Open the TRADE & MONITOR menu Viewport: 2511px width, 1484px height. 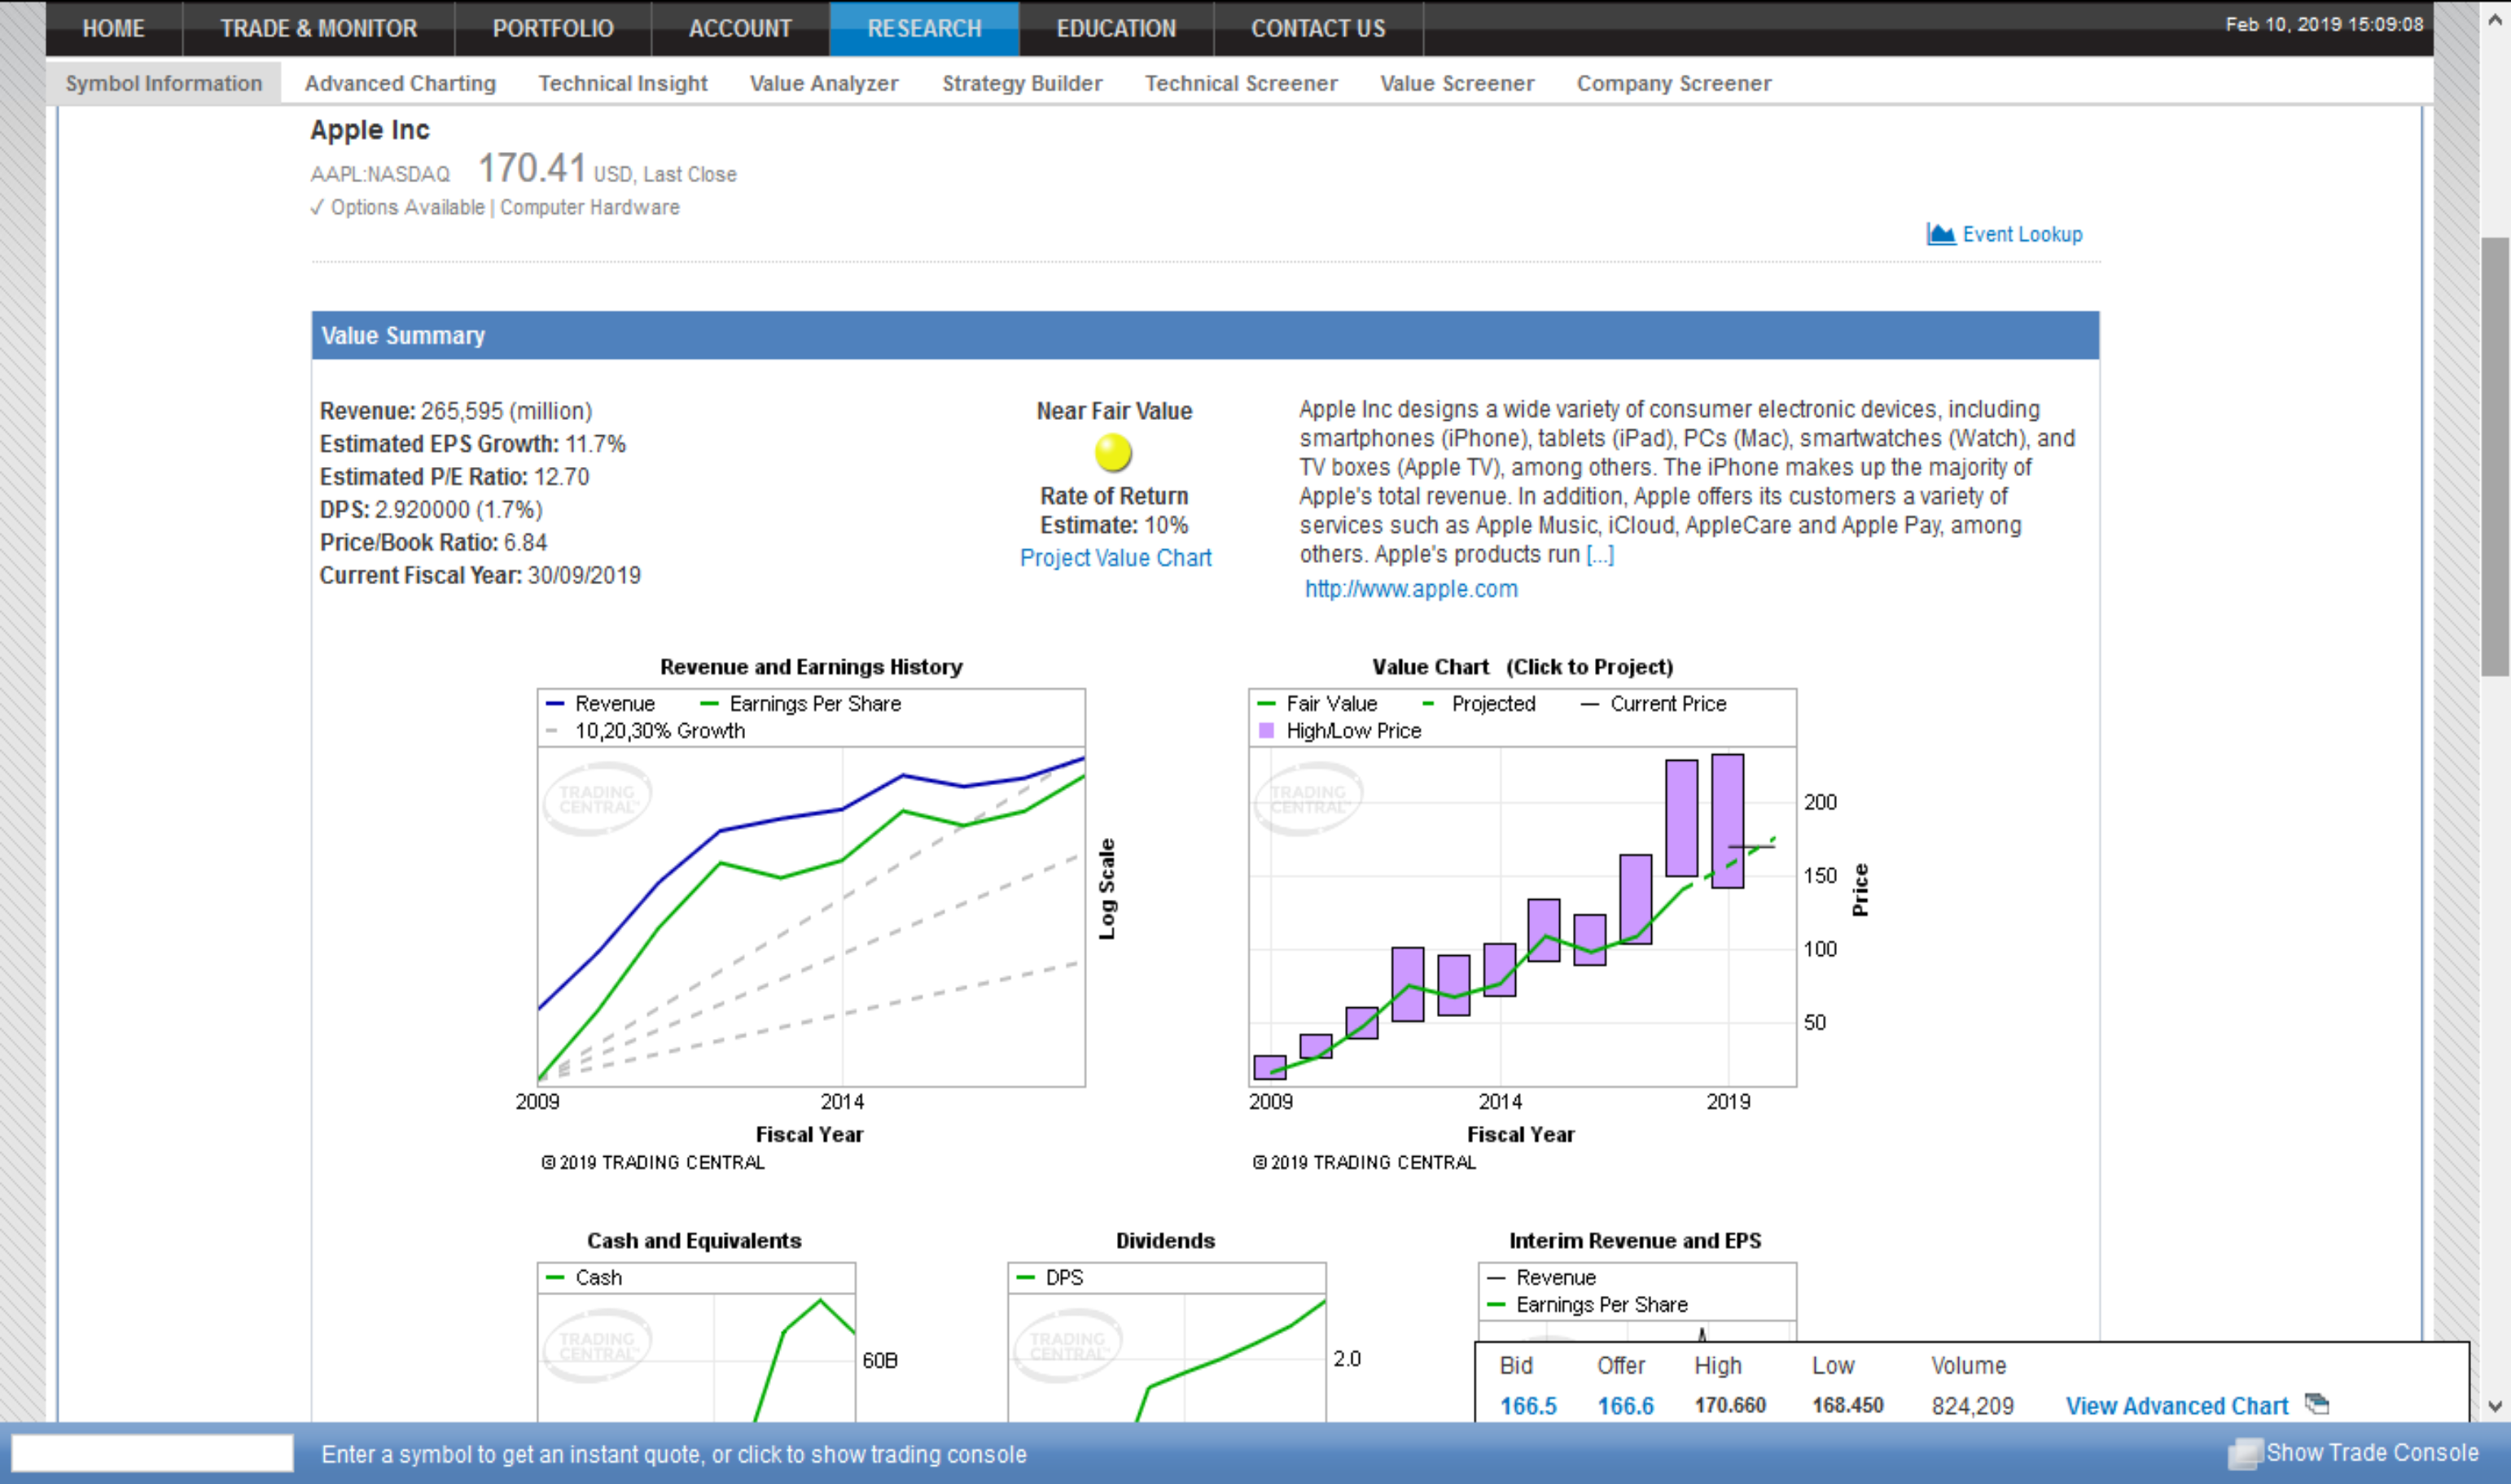coord(318,28)
